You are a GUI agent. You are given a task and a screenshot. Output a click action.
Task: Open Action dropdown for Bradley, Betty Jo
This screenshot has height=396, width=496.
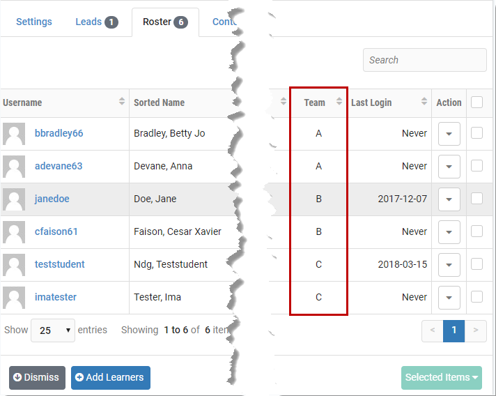point(449,134)
